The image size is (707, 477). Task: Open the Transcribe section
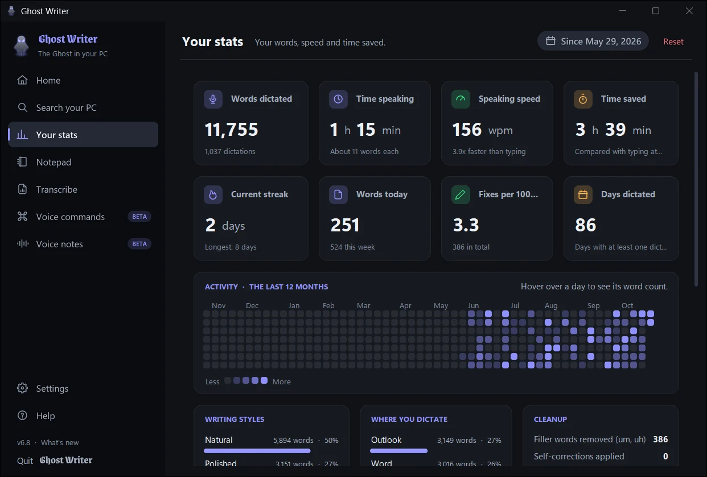tap(83, 189)
